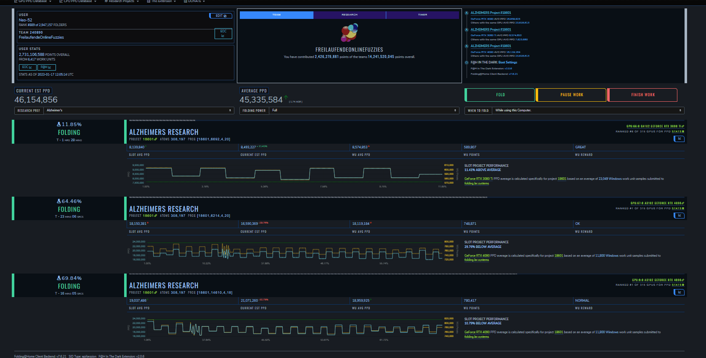Open project 18601 link in PRCG 14610 slot
The width and height of the screenshot is (706, 358).
tap(150, 292)
